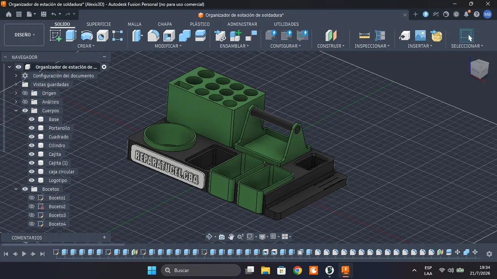Open the DISEÑO workspace dropdown
This screenshot has height=279, width=497.
(24, 35)
